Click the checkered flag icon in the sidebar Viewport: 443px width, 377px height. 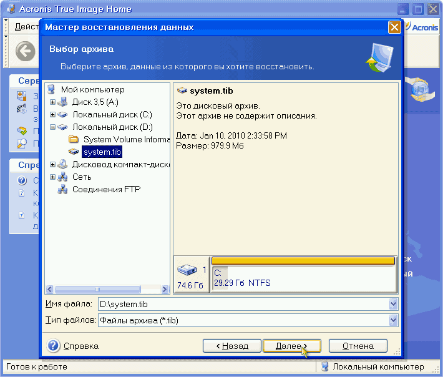[x=21, y=109]
